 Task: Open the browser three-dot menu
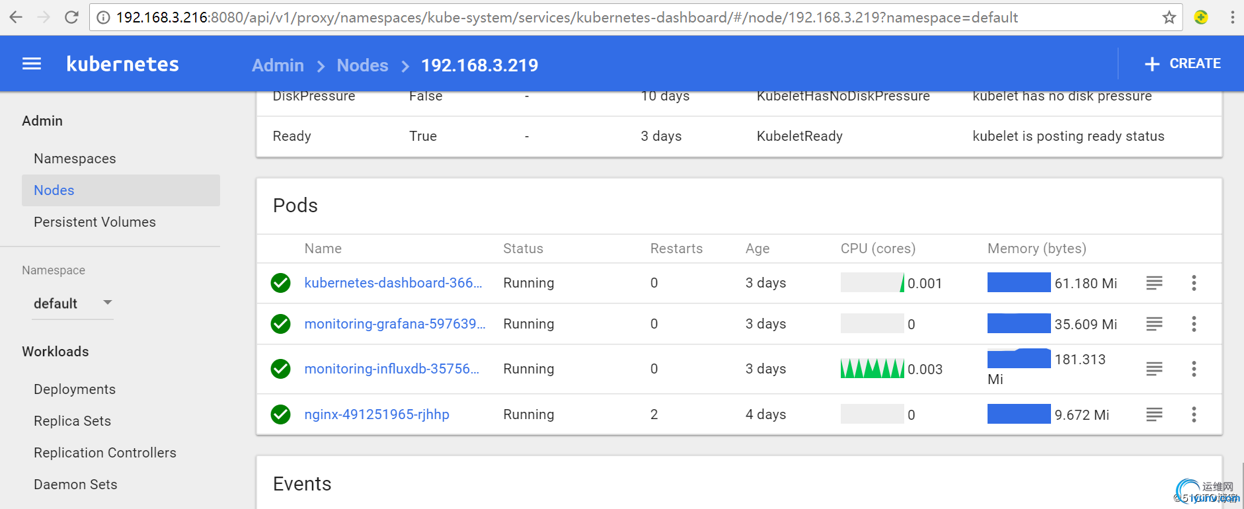point(1232,17)
